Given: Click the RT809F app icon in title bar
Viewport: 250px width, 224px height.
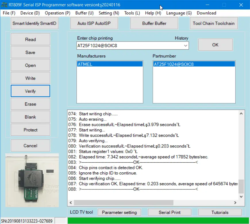Looking at the screenshot, I should [4, 5].
